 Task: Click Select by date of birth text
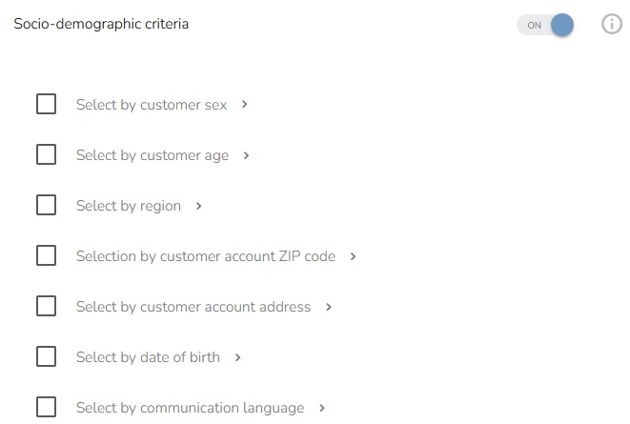pos(148,357)
